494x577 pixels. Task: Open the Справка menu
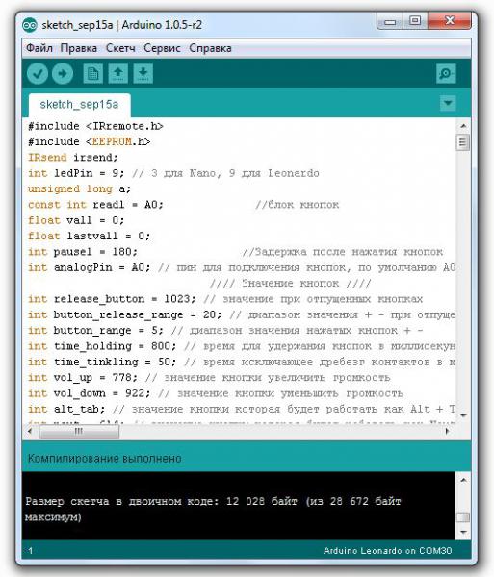pyautogui.click(x=210, y=48)
